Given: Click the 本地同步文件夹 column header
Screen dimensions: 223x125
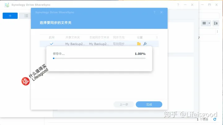Looking at the screenshot, I should pyautogui.click(x=99, y=38).
